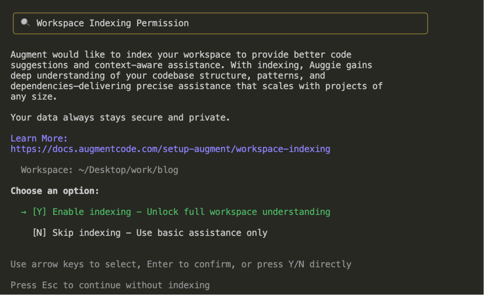Screen dimensions: 484x295
Task: Click "Your data always stays secure and private" line
Action: pos(120,118)
